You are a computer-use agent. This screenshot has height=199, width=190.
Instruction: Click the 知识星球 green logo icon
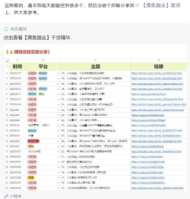tap(6, 29)
